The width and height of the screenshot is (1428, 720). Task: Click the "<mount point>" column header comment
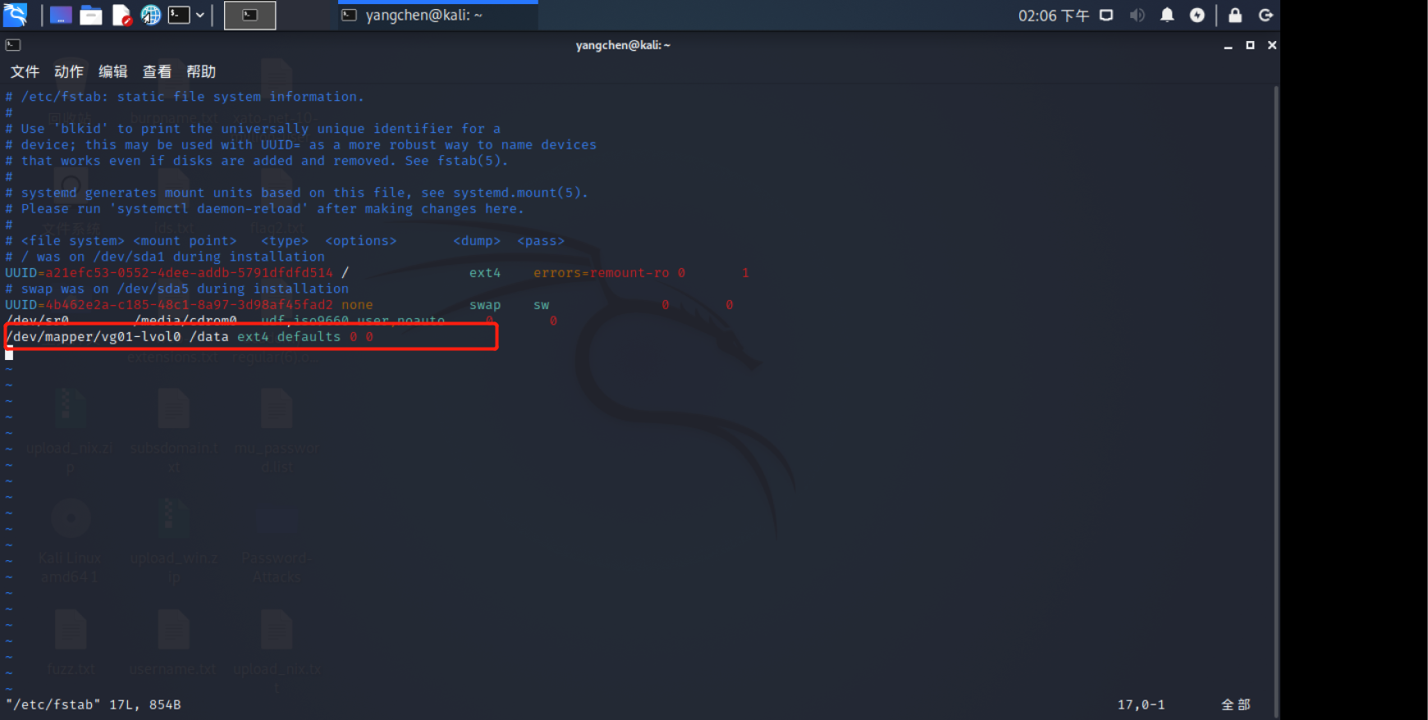point(185,241)
